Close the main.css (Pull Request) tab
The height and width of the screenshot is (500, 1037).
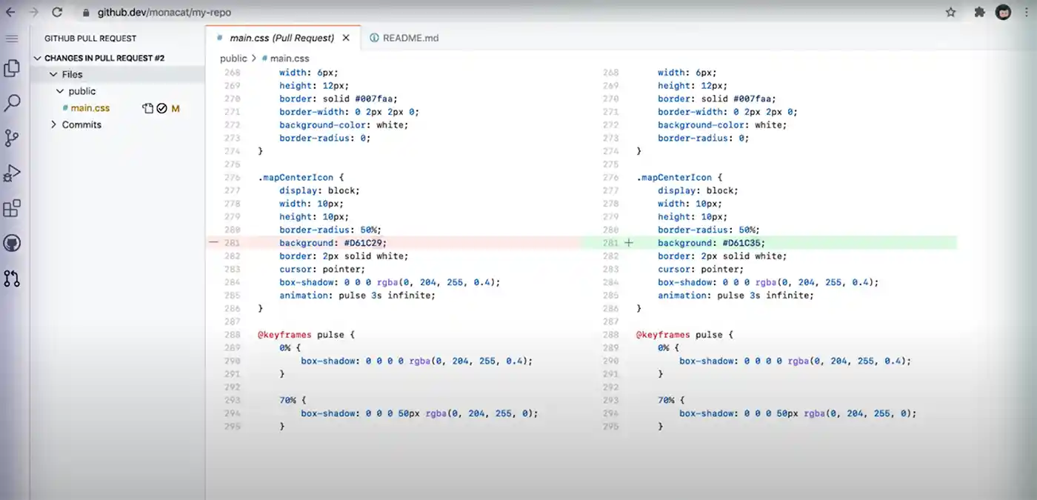(x=345, y=38)
